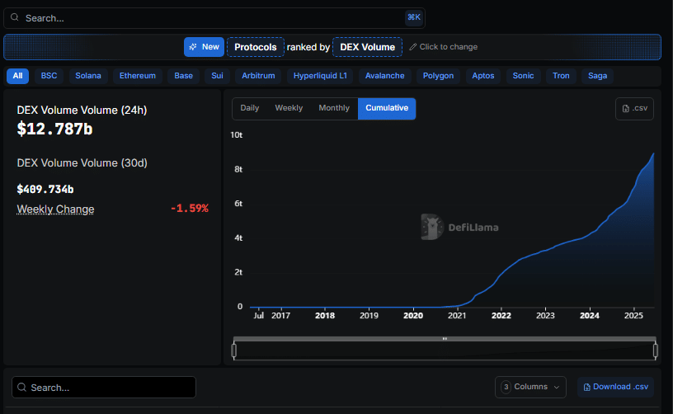
Task: Filter by Base chain
Action: coord(183,76)
